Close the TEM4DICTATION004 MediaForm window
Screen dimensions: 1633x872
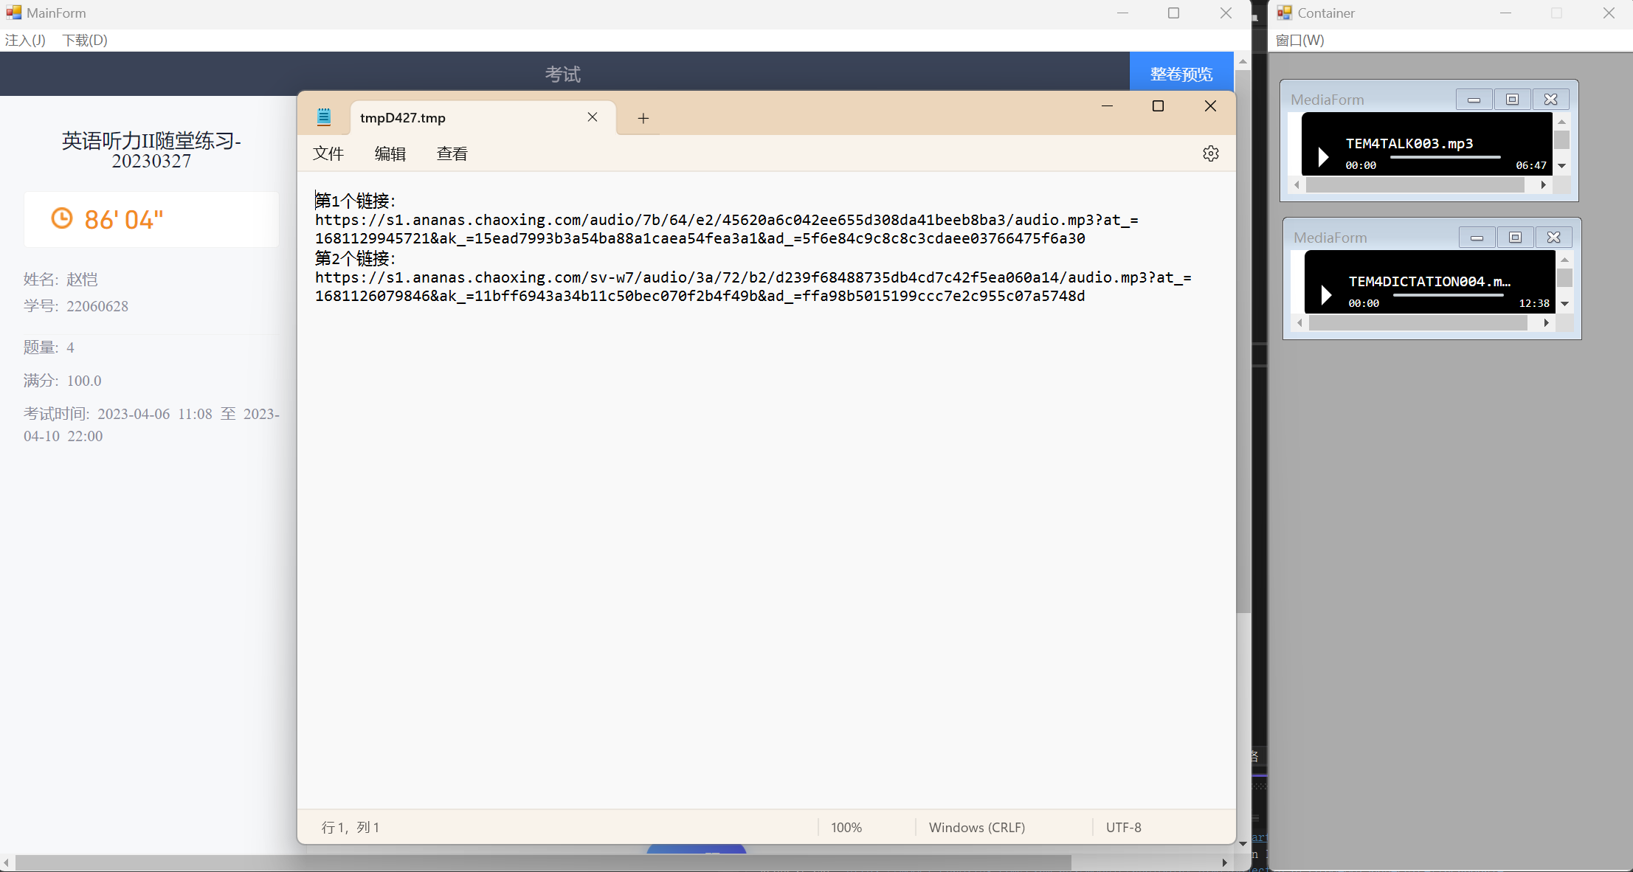coord(1553,238)
